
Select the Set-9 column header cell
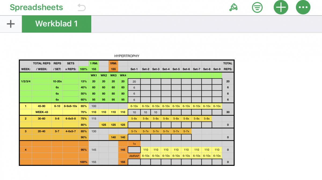[x=217, y=69]
